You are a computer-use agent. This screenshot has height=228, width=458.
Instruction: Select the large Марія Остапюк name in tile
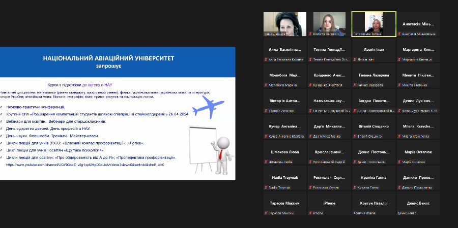click(418, 152)
